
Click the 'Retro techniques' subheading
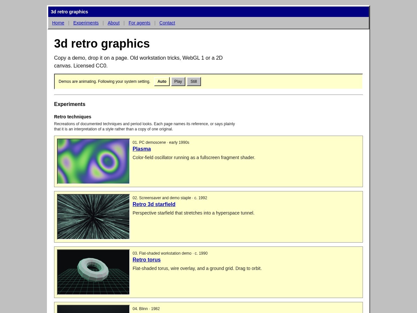(x=73, y=117)
